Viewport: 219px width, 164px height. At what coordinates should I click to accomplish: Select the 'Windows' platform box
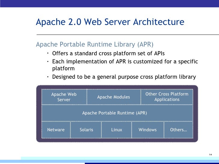coord(148,130)
